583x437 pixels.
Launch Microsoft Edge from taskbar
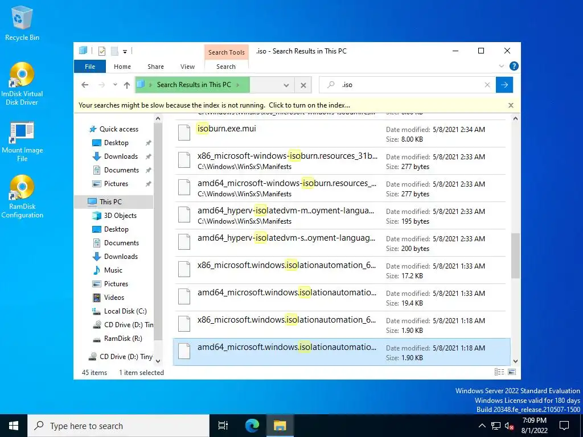tap(252, 426)
